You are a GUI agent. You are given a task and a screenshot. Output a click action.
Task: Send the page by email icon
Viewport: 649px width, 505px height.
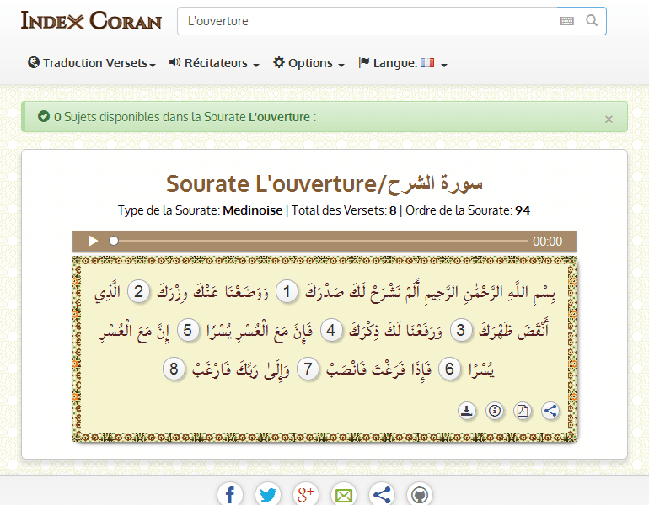point(344,494)
